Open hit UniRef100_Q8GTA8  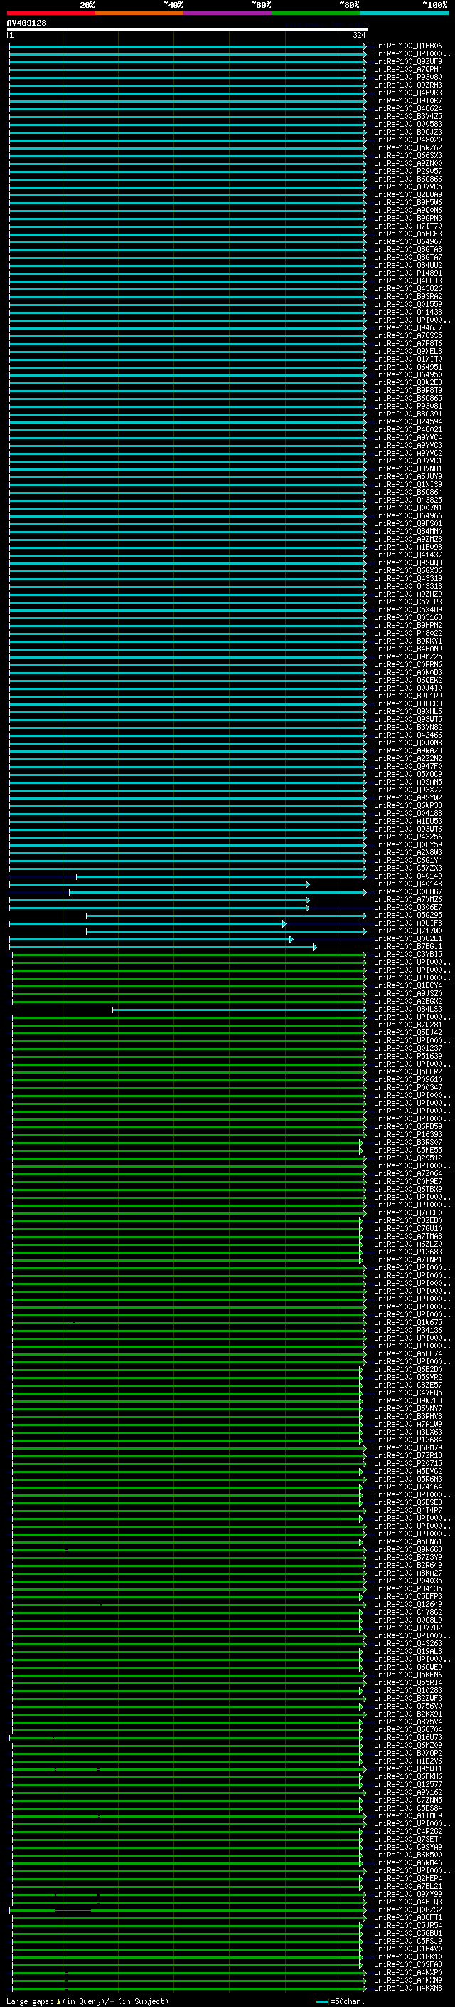[x=408, y=249]
